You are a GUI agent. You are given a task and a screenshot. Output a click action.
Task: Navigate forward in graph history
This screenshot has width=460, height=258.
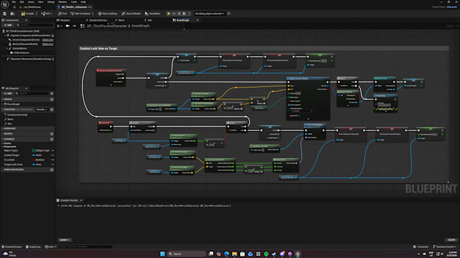[74, 26]
